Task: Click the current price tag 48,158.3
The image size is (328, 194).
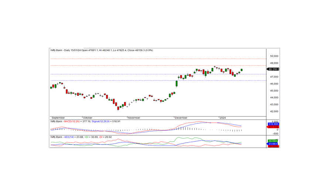Action: pos(274,69)
